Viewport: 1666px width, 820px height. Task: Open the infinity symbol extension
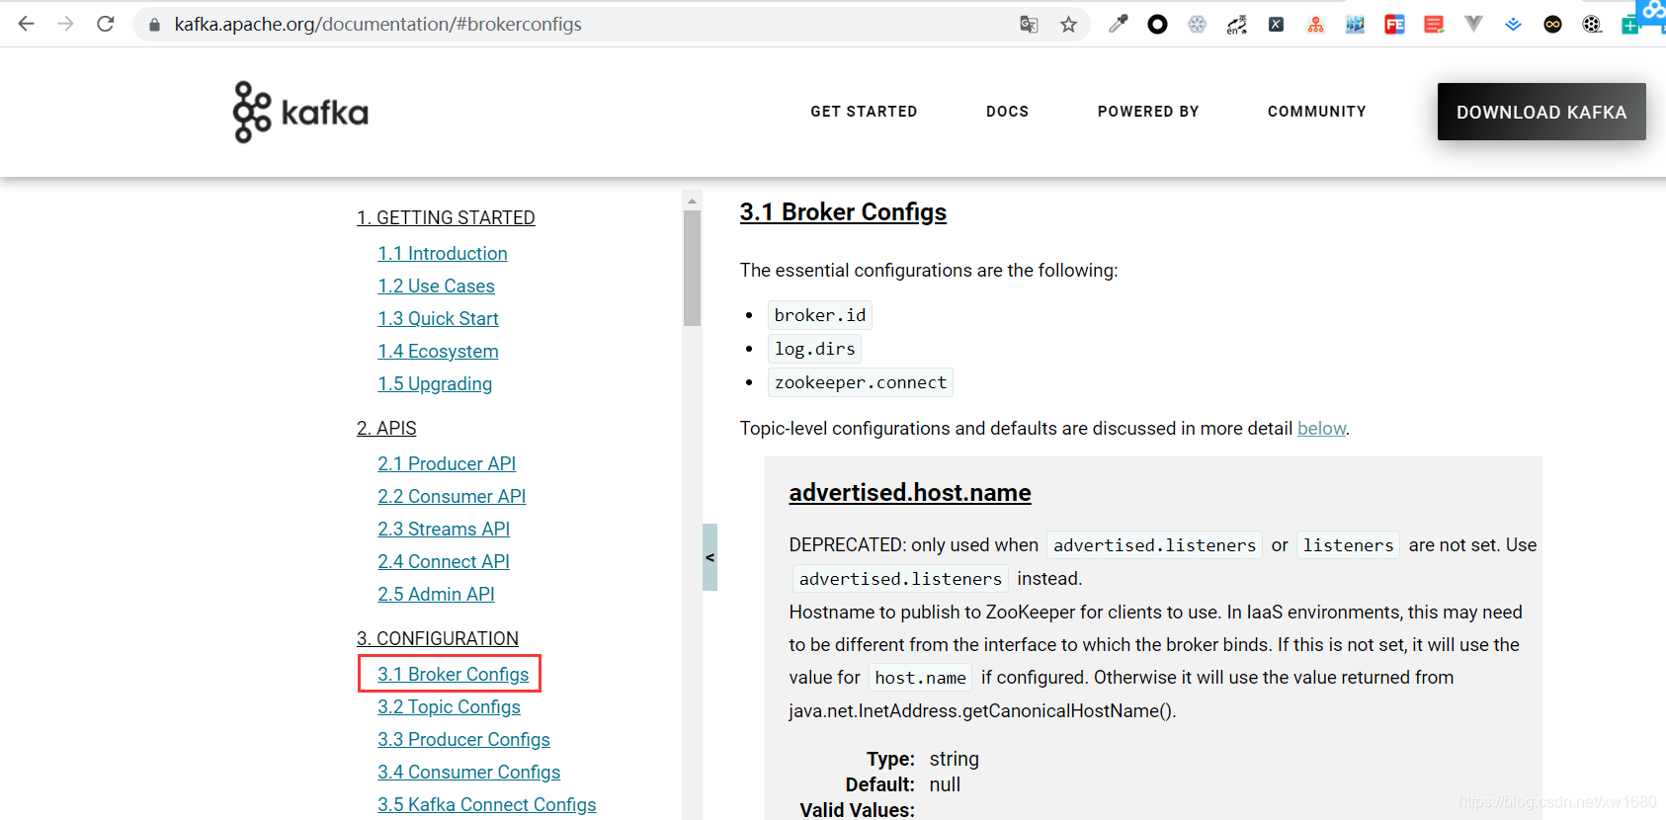pyautogui.click(x=1552, y=25)
